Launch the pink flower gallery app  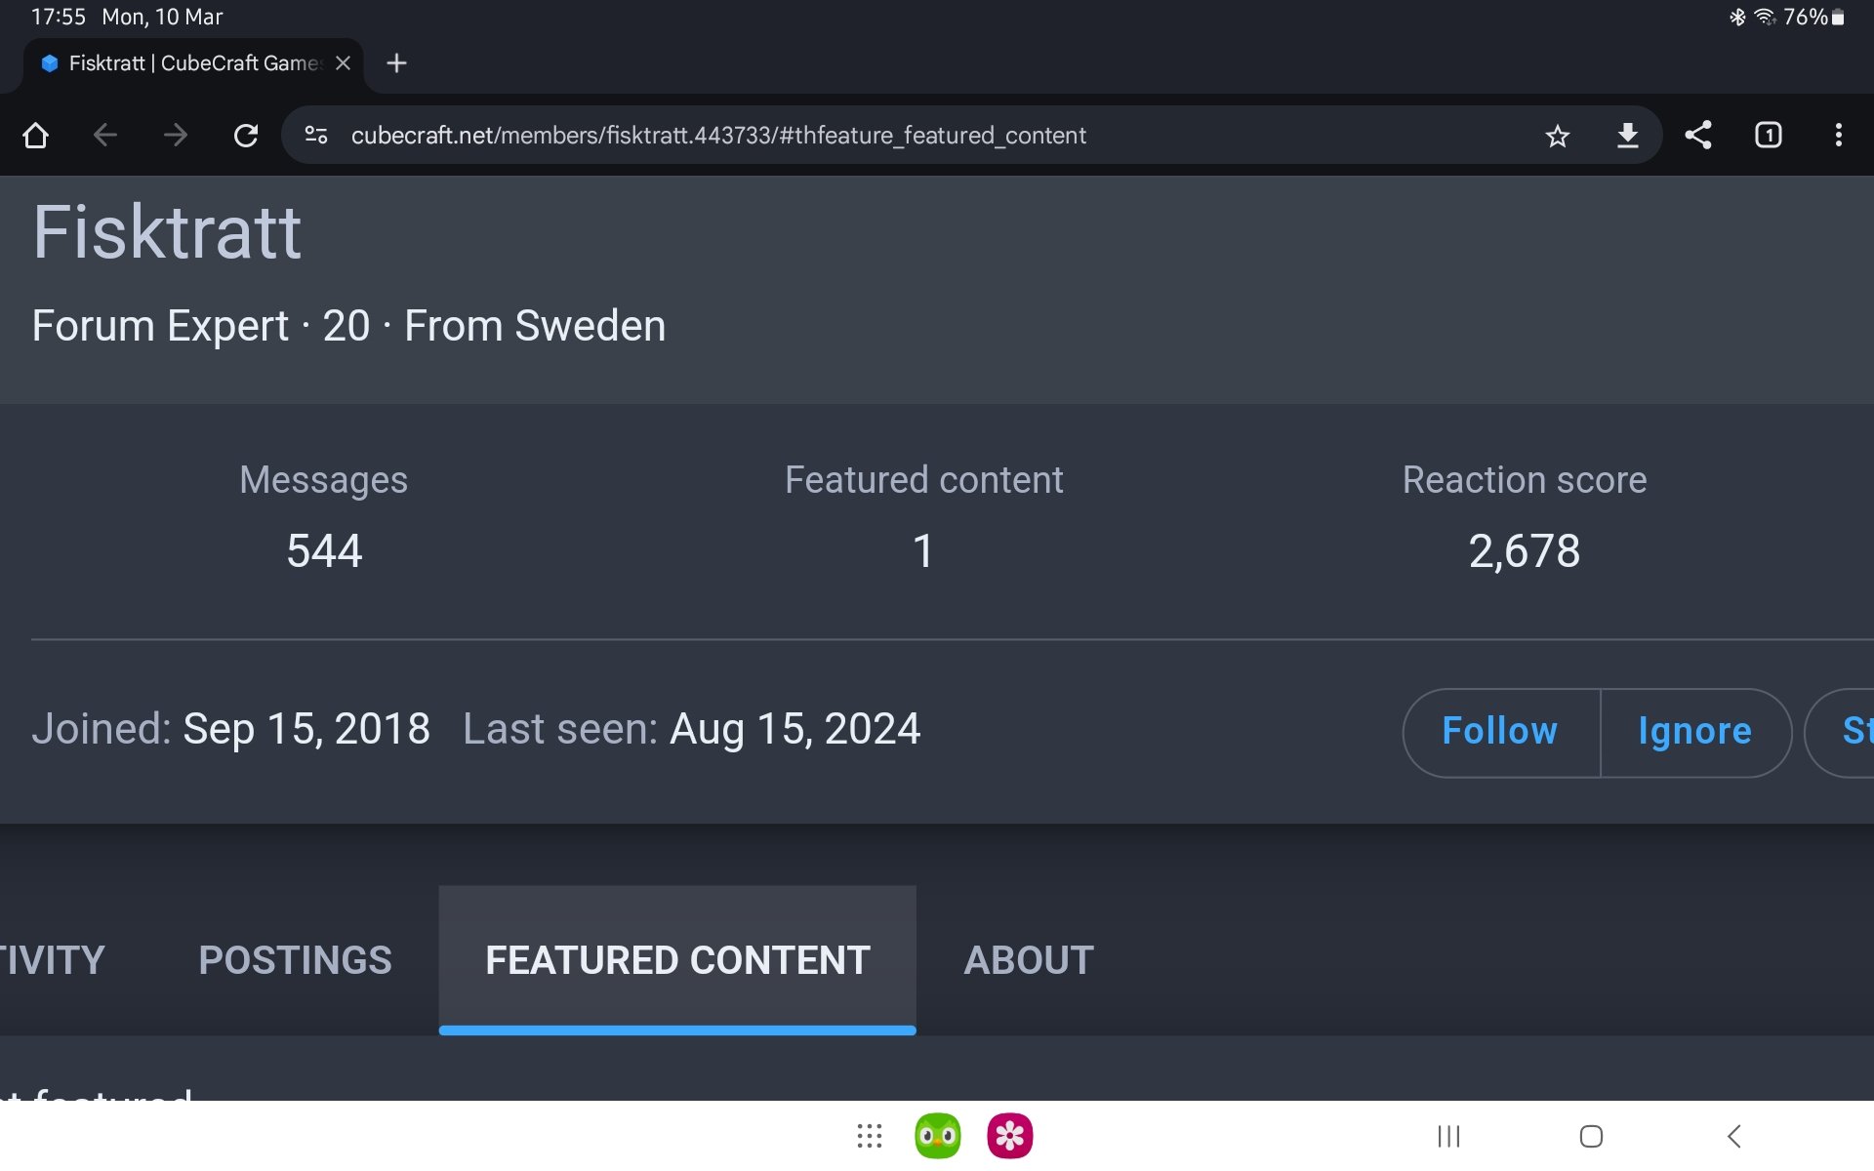click(x=1009, y=1136)
